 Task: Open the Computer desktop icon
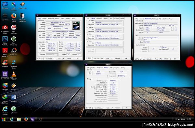pyautogui.click(x=5, y=6)
